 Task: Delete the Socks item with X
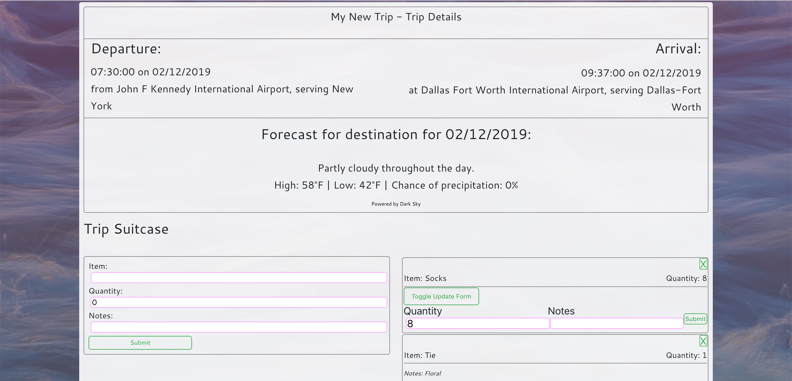(x=703, y=264)
